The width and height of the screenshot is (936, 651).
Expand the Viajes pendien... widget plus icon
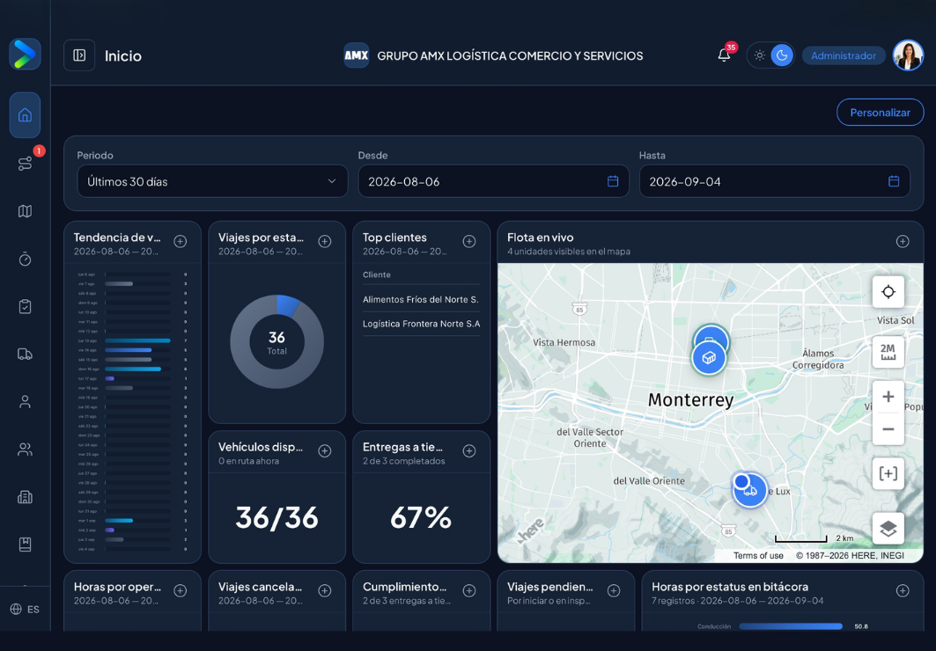tap(614, 591)
